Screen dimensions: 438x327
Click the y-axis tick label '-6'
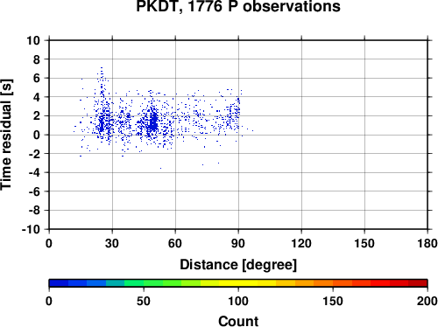coord(34,191)
